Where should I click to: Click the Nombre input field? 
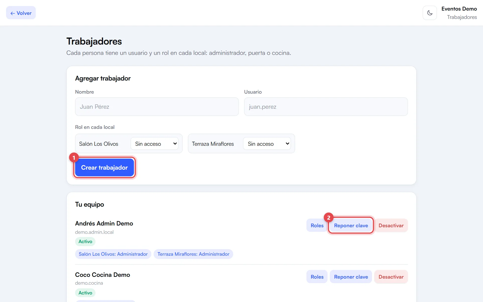point(157,107)
